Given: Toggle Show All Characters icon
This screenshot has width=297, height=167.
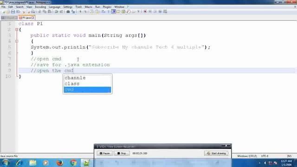Looking at the screenshot, I should click(109, 12).
